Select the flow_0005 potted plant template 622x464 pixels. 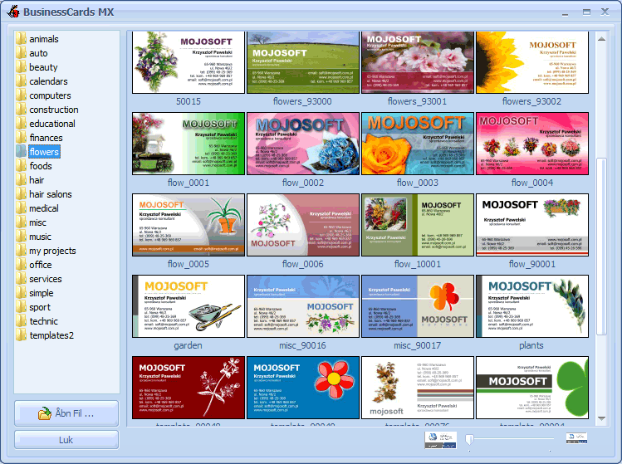click(189, 225)
